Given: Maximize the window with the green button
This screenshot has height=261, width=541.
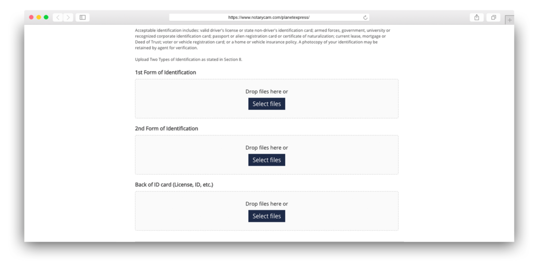Looking at the screenshot, I should click(x=46, y=17).
